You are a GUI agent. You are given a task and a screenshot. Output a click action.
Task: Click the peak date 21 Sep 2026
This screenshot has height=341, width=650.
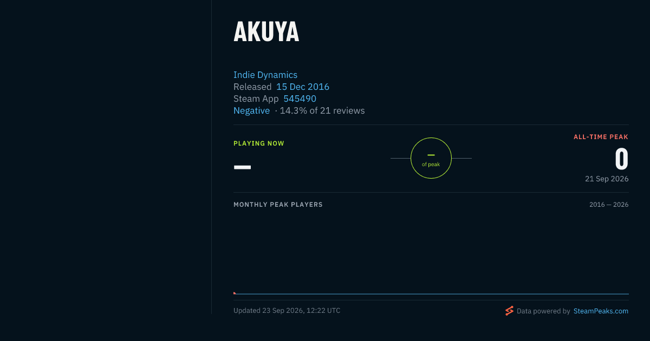(607, 179)
